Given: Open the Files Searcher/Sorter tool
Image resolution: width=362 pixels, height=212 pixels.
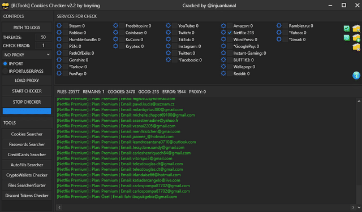Looking at the screenshot, I should pyautogui.click(x=27, y=185).
